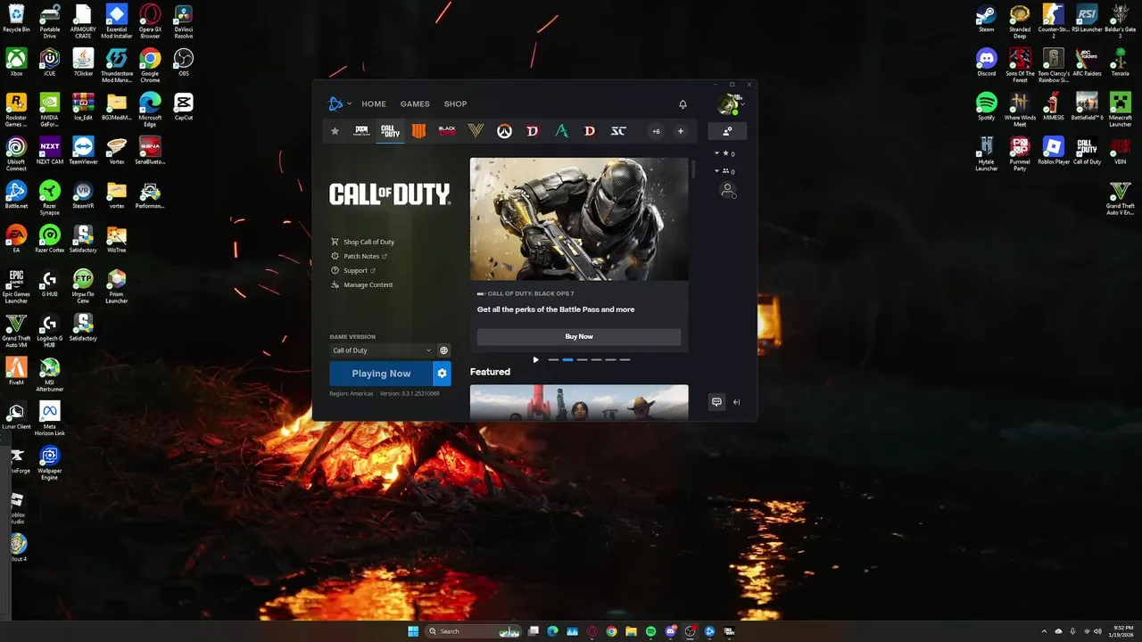This screenshot has height=642, width=1142.
Task: Select the Call of Duty game tab
Action: coord(390,131)
